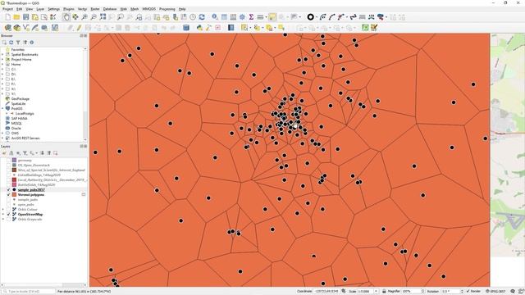Select the SAP HANA browser entry
The height and width of the screenshot is (295, 525).
pyautogui.click(x=20, y=118)
